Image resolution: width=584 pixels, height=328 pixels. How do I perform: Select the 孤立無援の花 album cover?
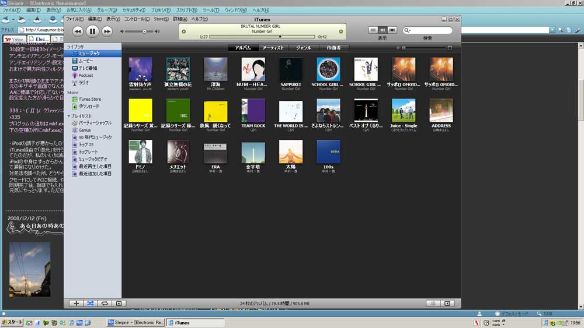pos(178,69)
